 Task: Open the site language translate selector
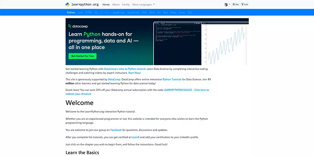[227, 4]
